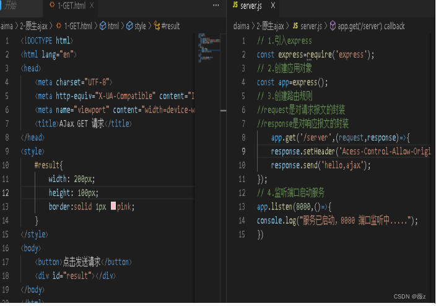Select 1-GET.html breadcrumb in left editor
The height and width of the screenshot is (306, 436).
(x=78, y=26)
